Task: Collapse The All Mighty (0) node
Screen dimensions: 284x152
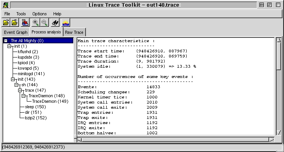Action: click(x=6, y=41)
